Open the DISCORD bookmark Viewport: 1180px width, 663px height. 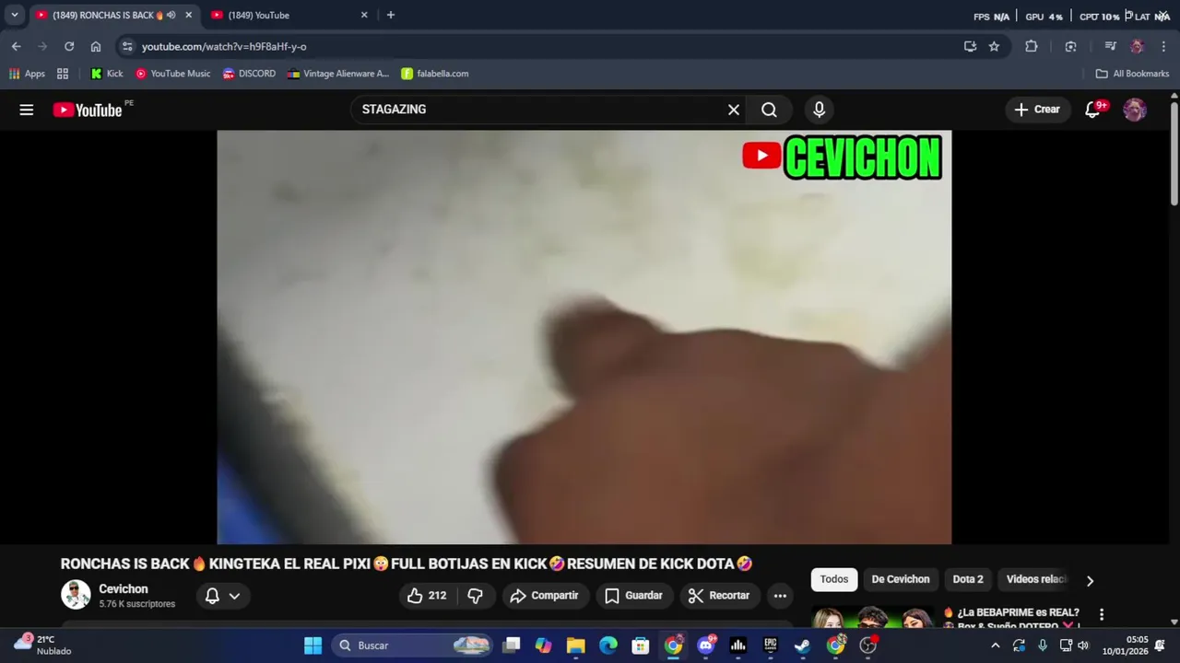(249, 74)
